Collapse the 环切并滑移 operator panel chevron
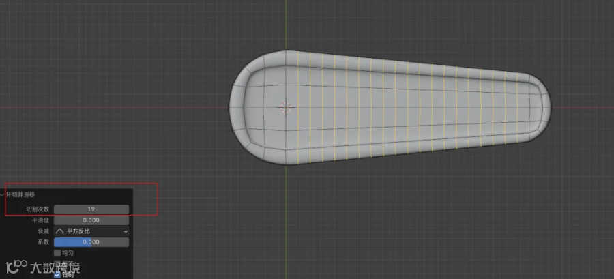The height and width of the screenshot is (279, 614). [x=2, y=194]
